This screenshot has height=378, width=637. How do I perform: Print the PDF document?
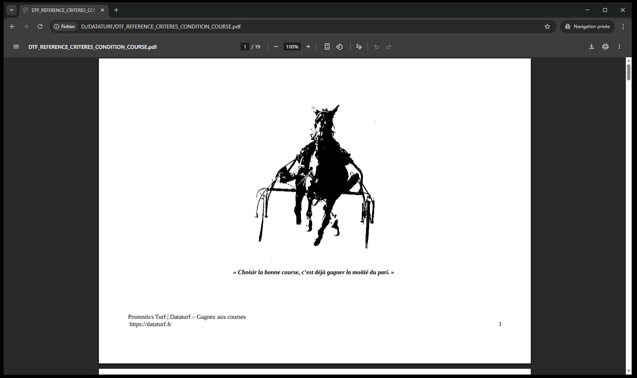(x=605, y=47)
